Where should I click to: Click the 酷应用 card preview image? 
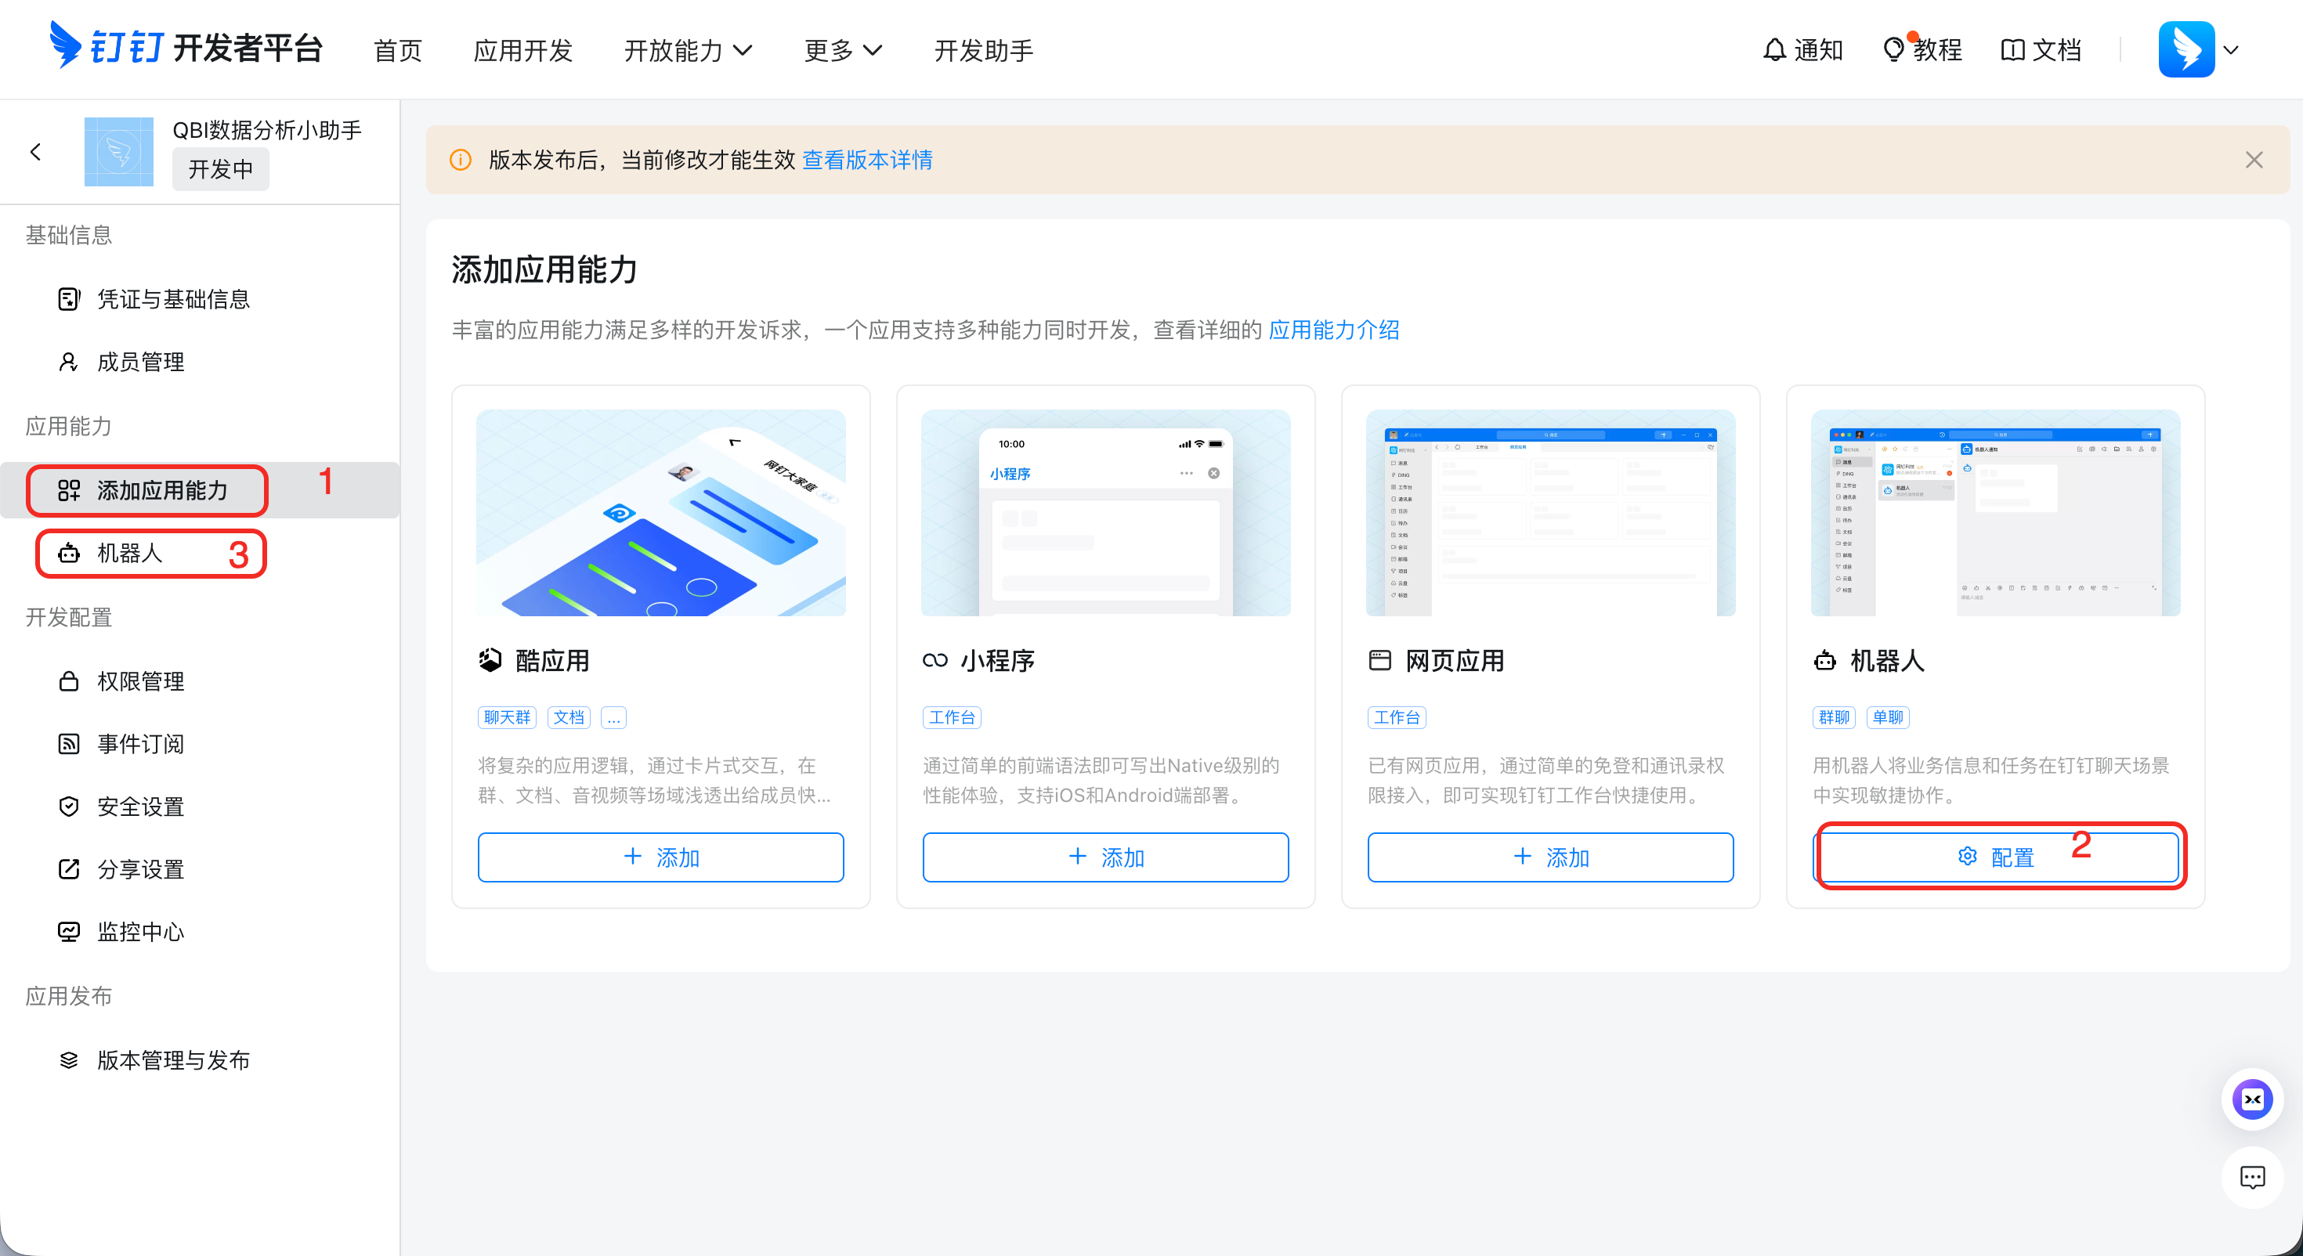(660, 513)
